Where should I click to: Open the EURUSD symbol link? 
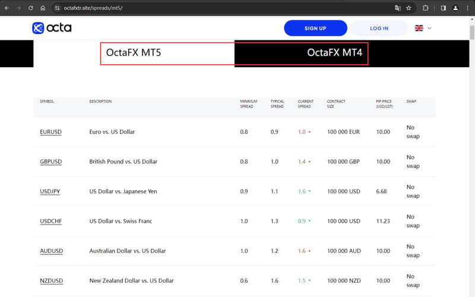[x=50, y=132]
